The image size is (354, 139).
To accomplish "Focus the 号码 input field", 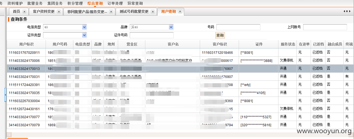I will tap(238, 27).
